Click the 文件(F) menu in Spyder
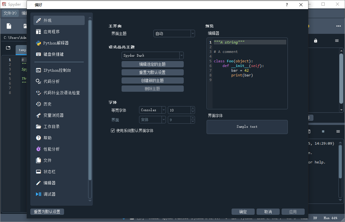345x222 pixels. tap(10, 13)
